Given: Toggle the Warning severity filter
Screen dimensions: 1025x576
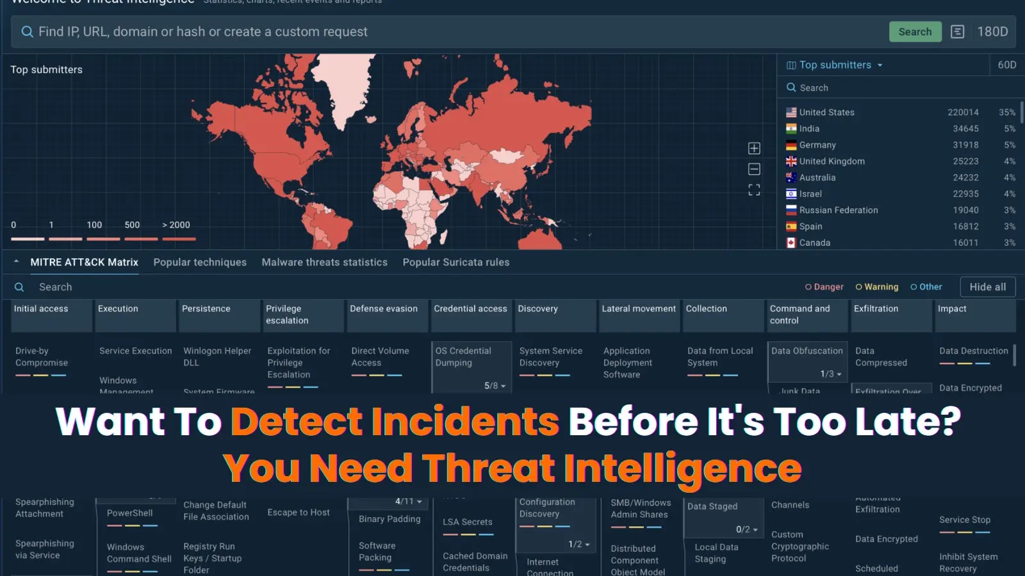Looking at the screenshot, I should [x=877, y=287].
